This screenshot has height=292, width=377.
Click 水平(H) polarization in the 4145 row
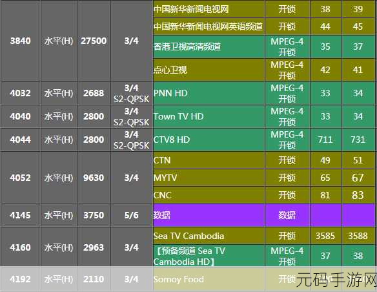click(x=59, y=215)
